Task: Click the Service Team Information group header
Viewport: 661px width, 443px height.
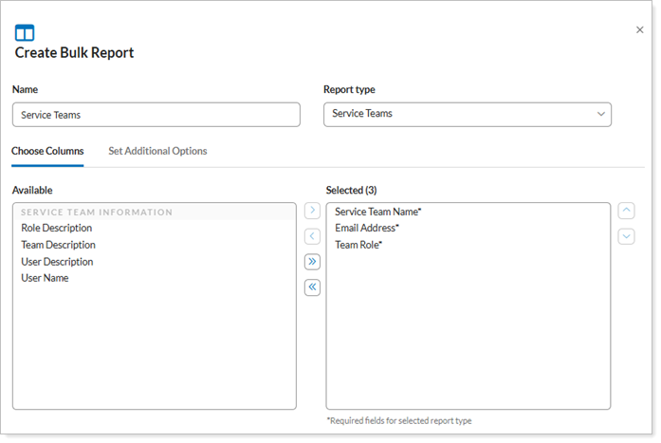Action: 97,212
